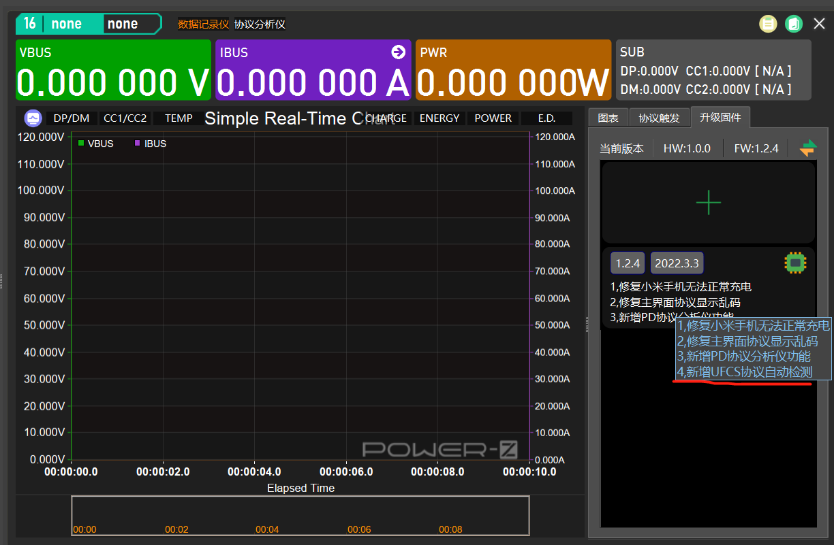Click the purple chart mode icon
834x545 pixels.
[33, 118]
